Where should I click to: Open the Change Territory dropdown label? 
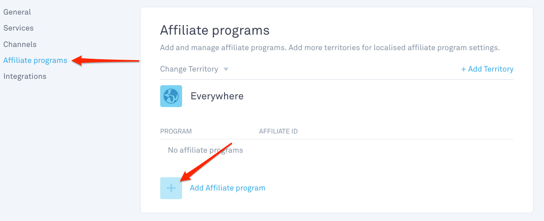(189, 69)
